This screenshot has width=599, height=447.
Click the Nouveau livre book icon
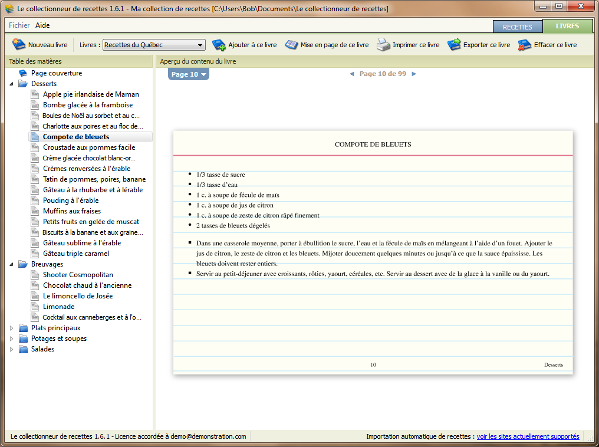[x=18, y=44]
